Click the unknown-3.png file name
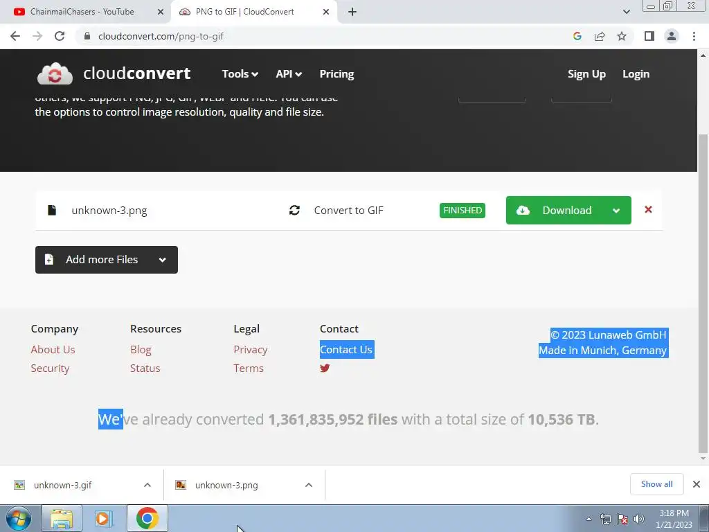This screenshot has width=709, height=532. click(x=109, y=211)
